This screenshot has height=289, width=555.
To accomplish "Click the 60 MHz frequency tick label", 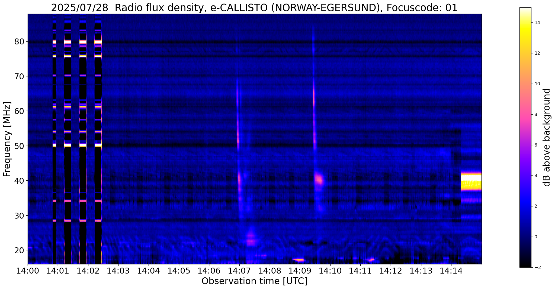I will pos(19,111).
